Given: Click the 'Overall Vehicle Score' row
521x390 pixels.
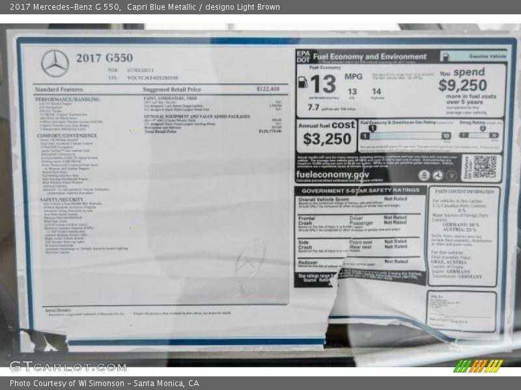Looking at the screenshot, I should pyautogui.click(x=359, y=203).
